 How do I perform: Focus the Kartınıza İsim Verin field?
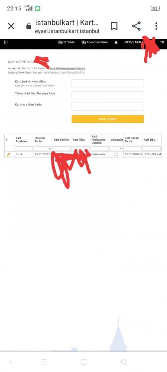pyautogui.click(x=108, y=106)
